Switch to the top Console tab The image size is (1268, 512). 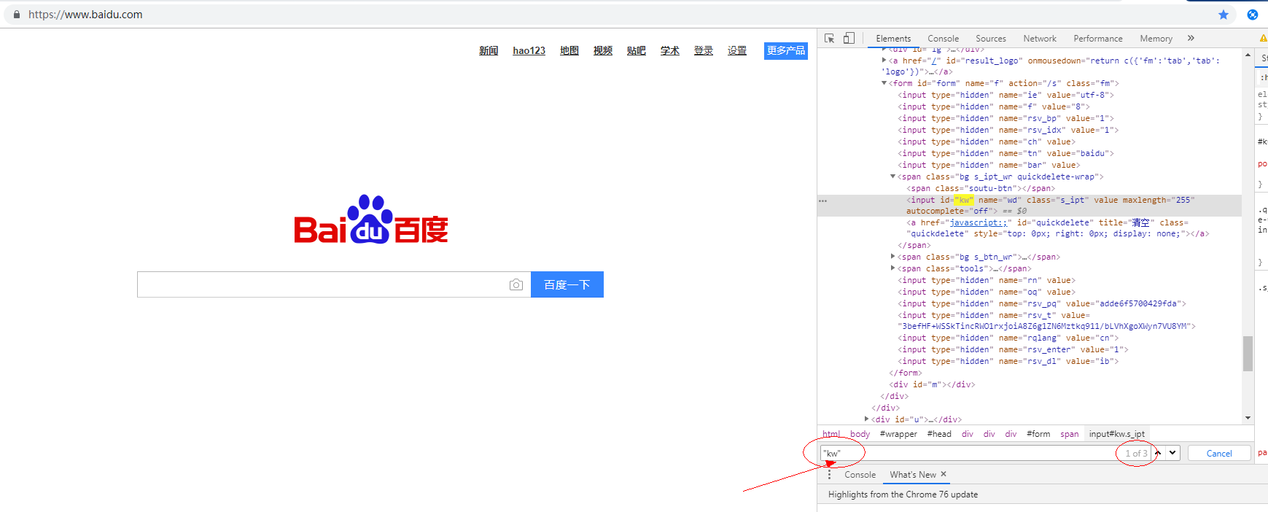click(943, 39)
